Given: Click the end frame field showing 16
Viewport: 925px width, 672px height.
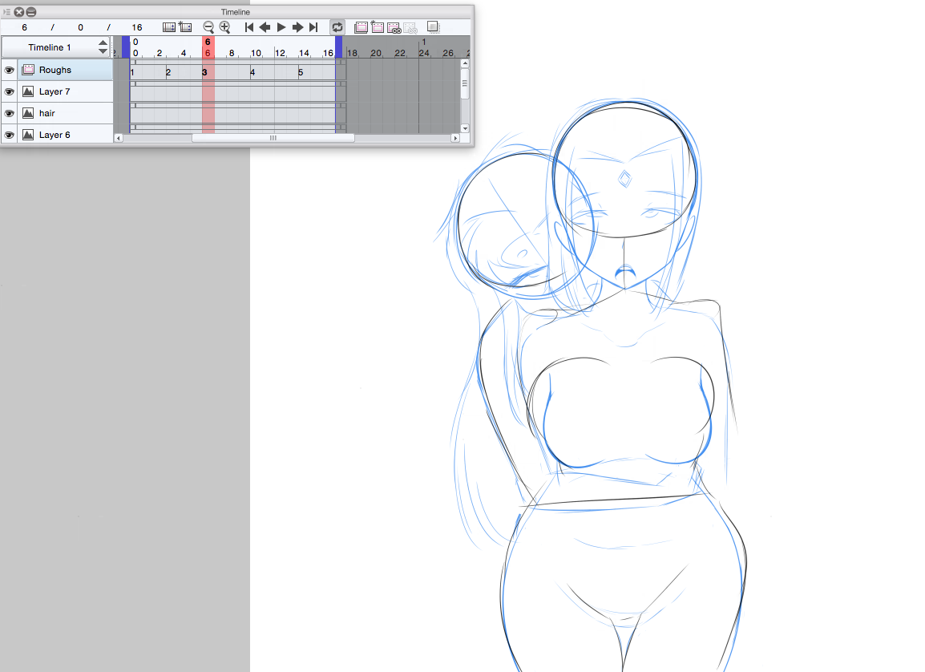Looking at the screenshot, I should pos(137,27).
